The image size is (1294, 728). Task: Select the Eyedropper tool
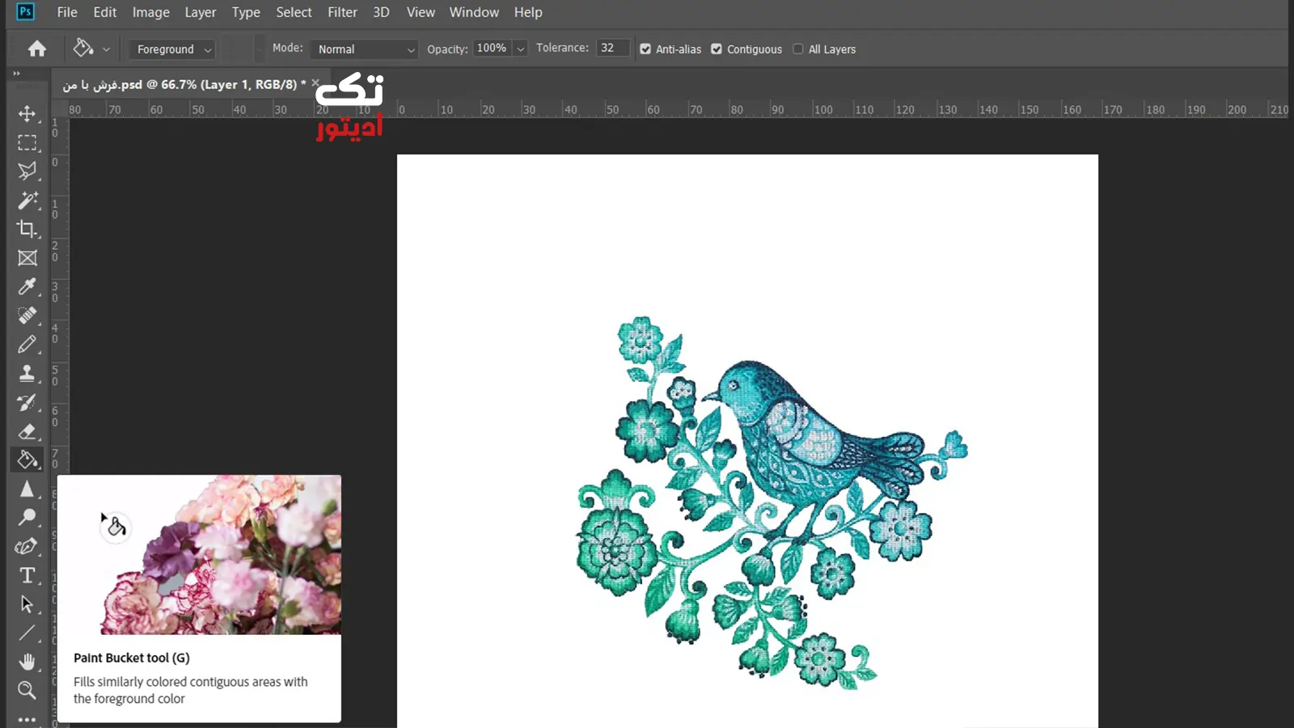click(27, 286)
